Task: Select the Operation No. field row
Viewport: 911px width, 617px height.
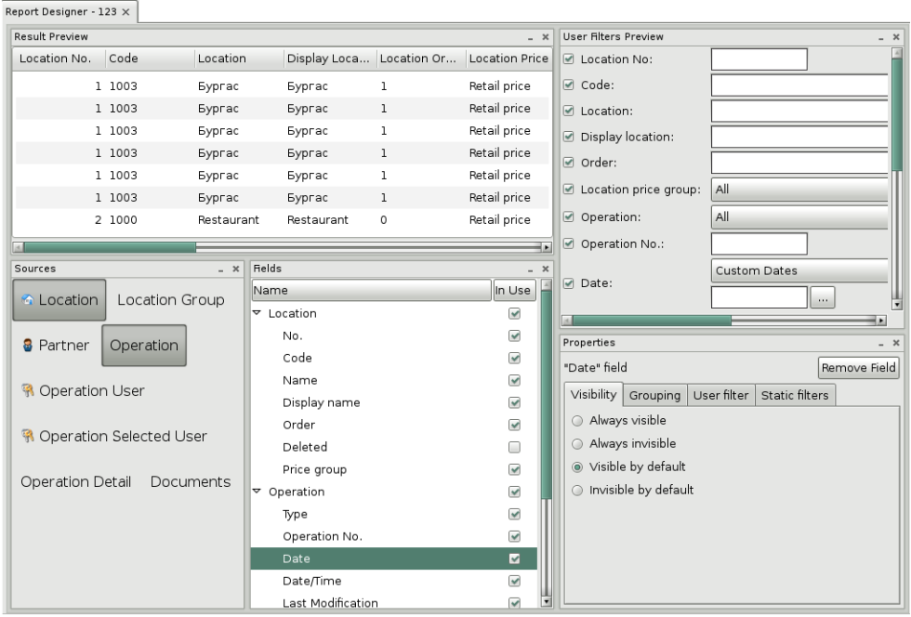Action: (394, 536)
